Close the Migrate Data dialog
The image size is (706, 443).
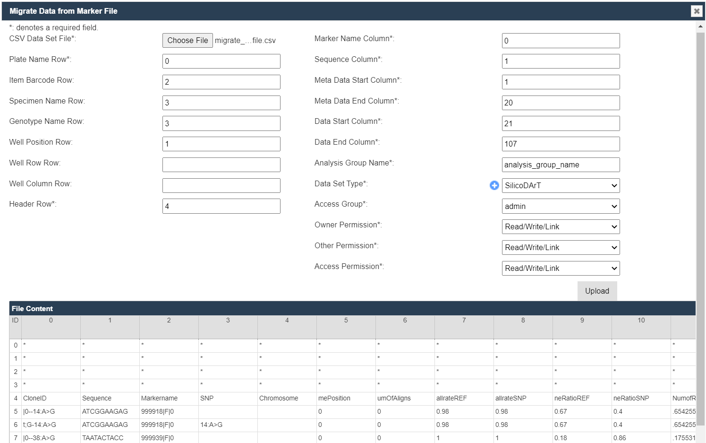pyautogui.click(x=697, y=11)
